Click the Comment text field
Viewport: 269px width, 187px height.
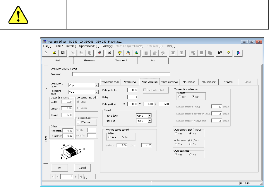121,74
